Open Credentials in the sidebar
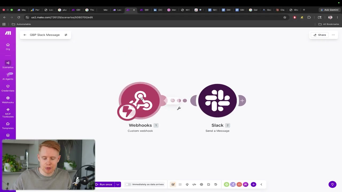342x192 pixels. (8, 88)
